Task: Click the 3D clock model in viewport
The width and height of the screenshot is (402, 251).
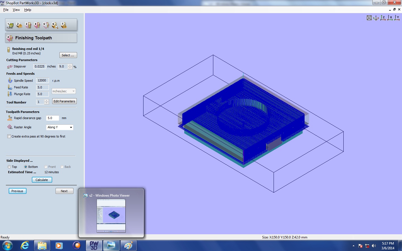Action: [x=243, y=121]
